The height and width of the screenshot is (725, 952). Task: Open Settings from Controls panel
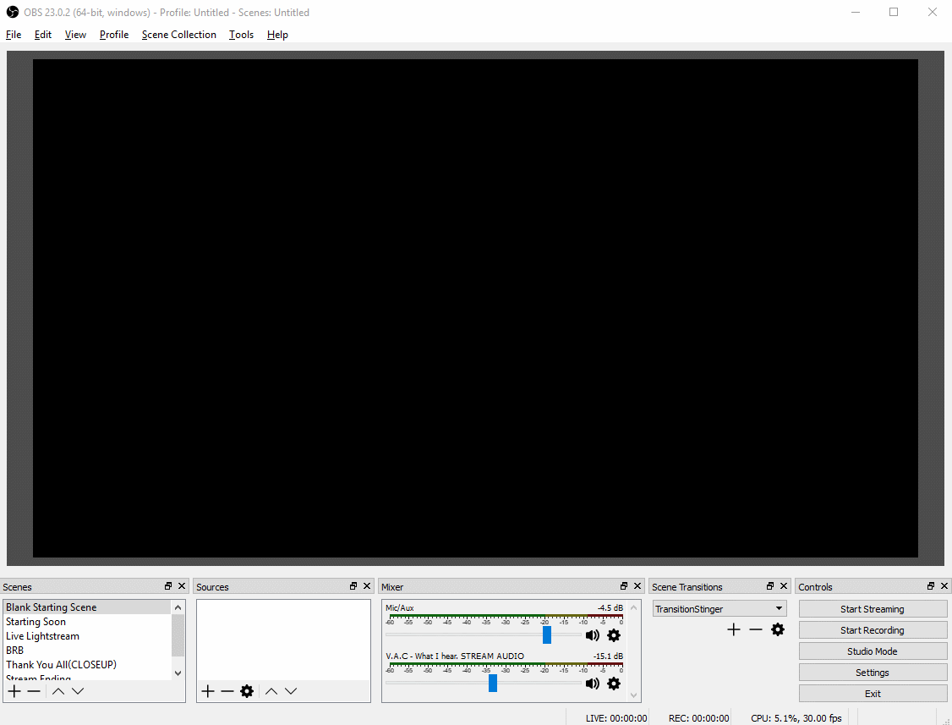[x=873, y=673]
